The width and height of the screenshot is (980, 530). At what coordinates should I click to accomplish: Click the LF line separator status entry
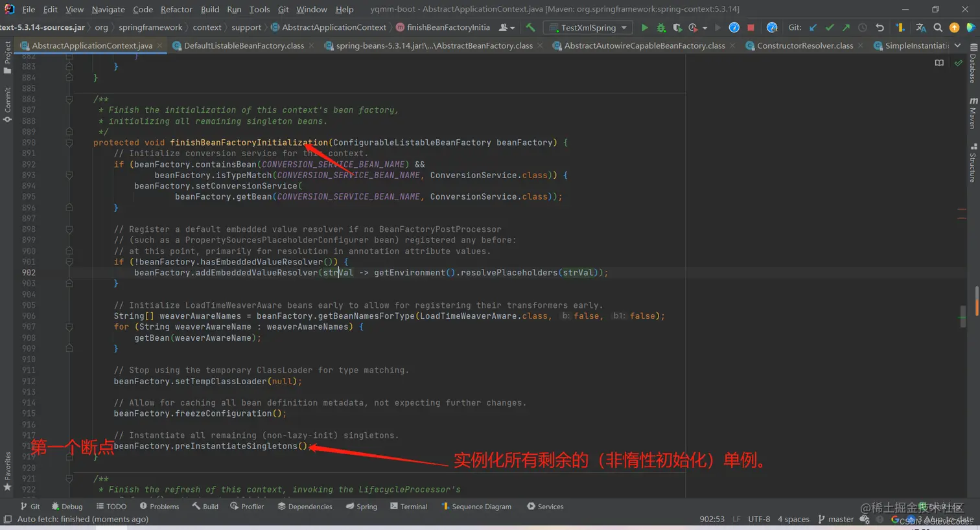736,519
